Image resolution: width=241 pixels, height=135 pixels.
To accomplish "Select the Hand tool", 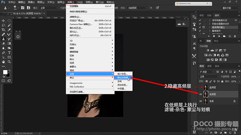I will tap(4, 61).
